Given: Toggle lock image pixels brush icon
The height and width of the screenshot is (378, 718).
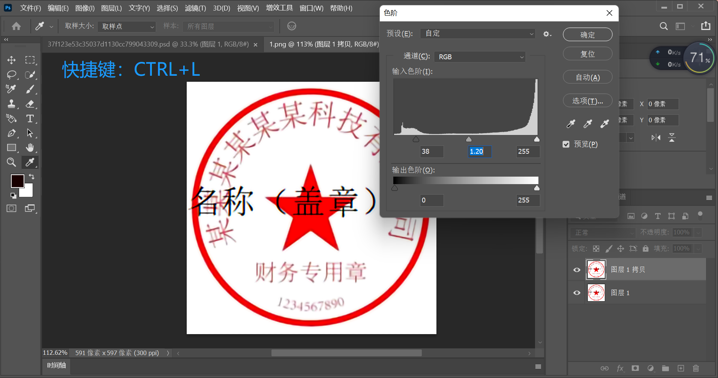Looking at the screenshot, I should pyautogui.click(x=609, y=249).
